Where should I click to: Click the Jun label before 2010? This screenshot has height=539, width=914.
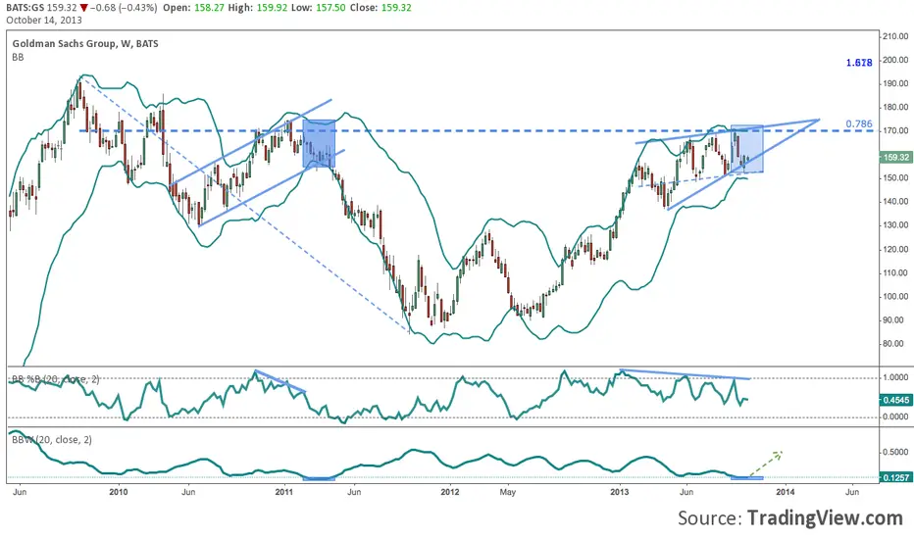pyautogui.click(x=20, y=492)
